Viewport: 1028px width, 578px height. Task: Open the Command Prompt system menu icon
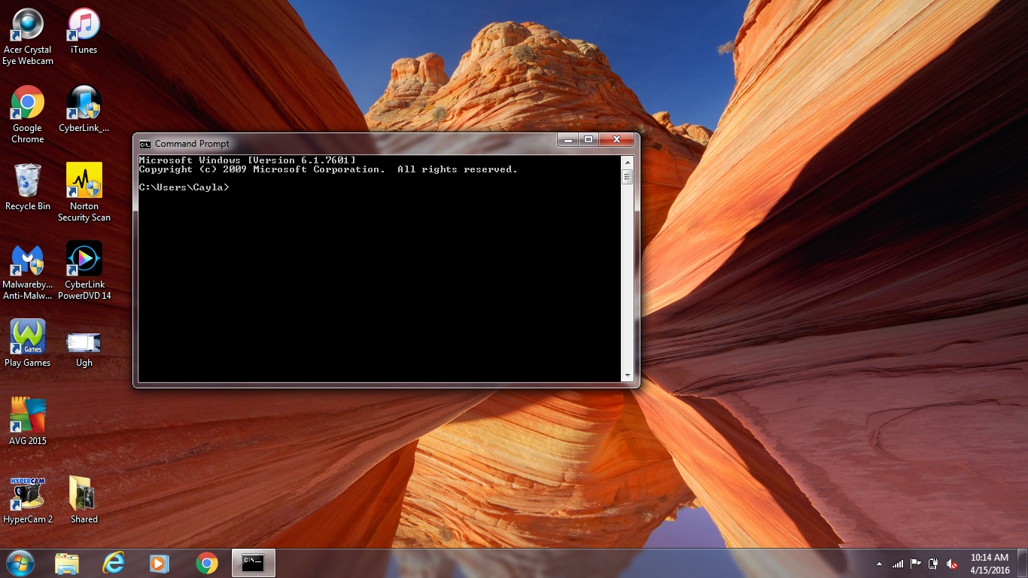(145, 144)
